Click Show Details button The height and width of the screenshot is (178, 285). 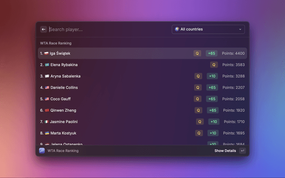tap(225, 150)
